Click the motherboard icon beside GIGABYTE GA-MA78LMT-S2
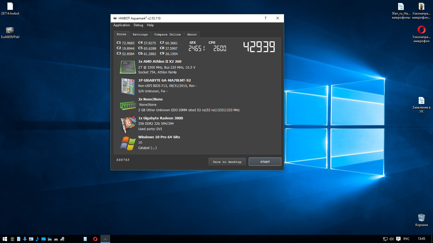Viewport: 433px width, 243px height. tap(128, 86)
